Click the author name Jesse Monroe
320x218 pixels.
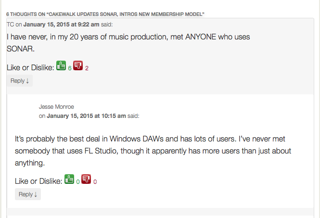[56, 107]
